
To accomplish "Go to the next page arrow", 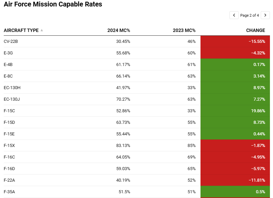I will coord(266,15).
